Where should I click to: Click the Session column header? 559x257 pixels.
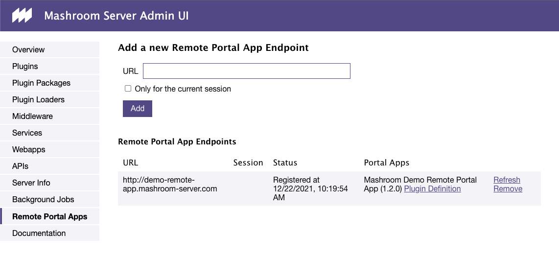(248, 163)
